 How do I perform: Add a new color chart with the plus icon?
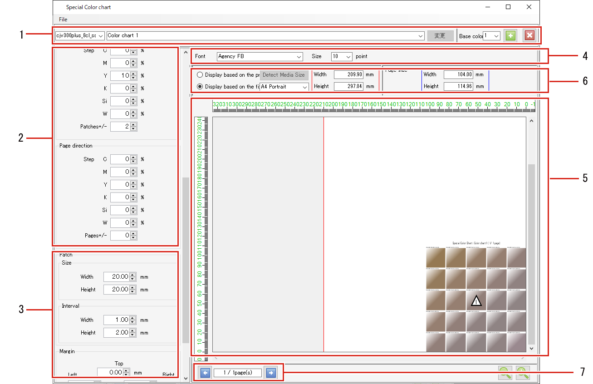pos(510,35)
